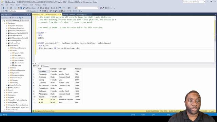Place cursor on the JOIN Customer ON line
The width and height of the screenshot is (217, 122).
tap(60, 48)
